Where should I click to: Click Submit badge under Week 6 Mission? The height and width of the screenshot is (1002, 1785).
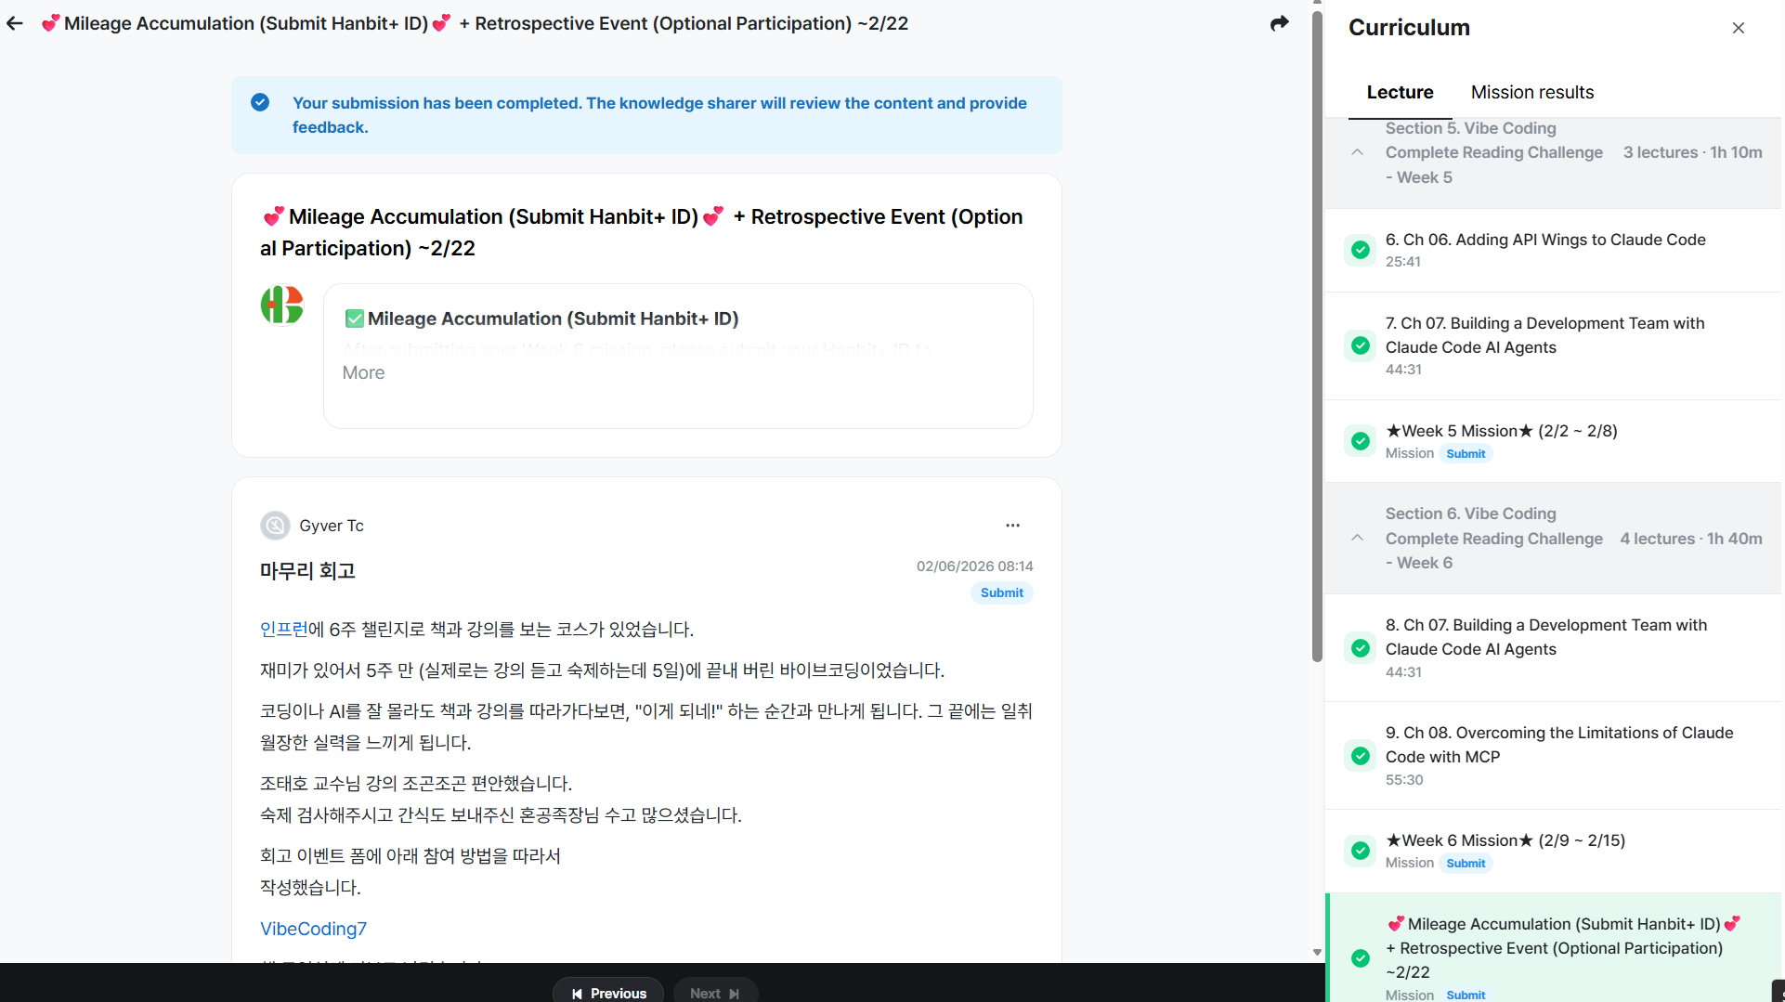1466,864
